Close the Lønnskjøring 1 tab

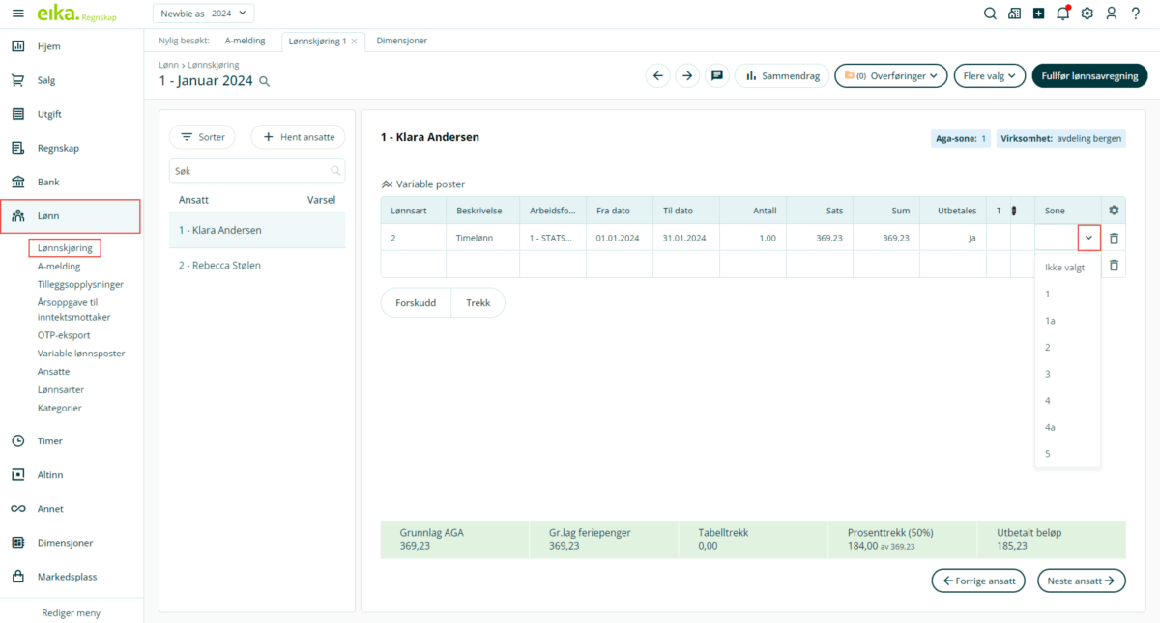tap(354, 42)
